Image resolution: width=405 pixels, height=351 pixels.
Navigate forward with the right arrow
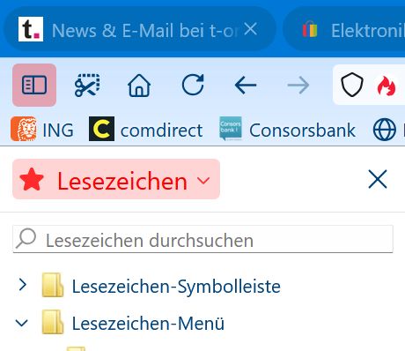pos(298,86)
